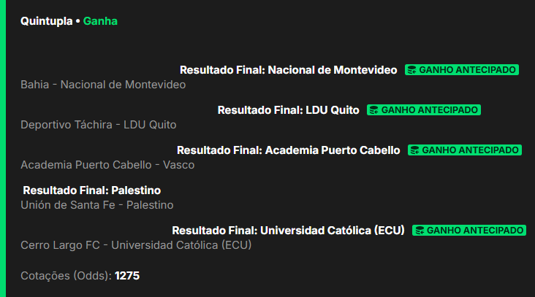Click the coin icon next to LDU Quito result
535x297 pixels.
[x=374, y=110]
